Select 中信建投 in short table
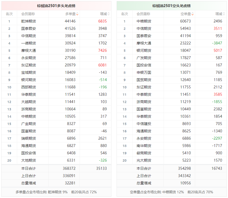 click(144, 124)
